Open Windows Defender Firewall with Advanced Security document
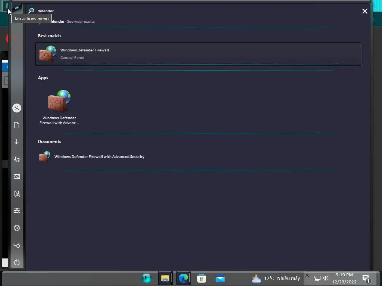This screenshot has height=286, width=382. click(x=99, y=157)
